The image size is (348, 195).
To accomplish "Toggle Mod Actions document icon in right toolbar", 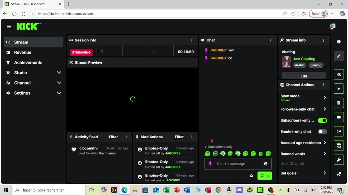I will (x=339, y=103).
